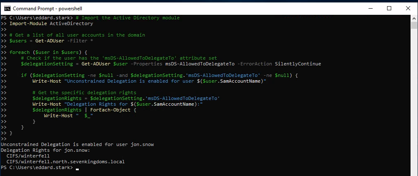Click 'Unconstrained Delegation is enabled' output line
Viewport: 418px width, 176px height.
77,144
